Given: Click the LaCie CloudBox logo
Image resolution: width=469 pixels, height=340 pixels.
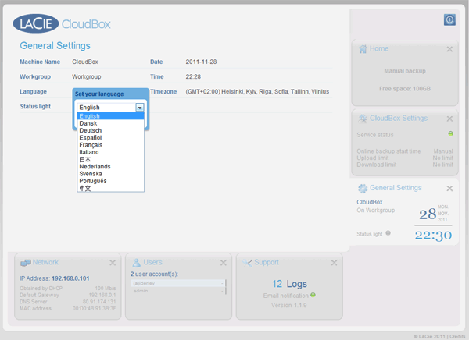Looking at the screenshot, I should 62,23.
